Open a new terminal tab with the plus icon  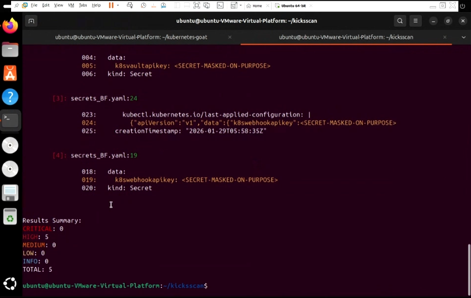pos(31,21)
